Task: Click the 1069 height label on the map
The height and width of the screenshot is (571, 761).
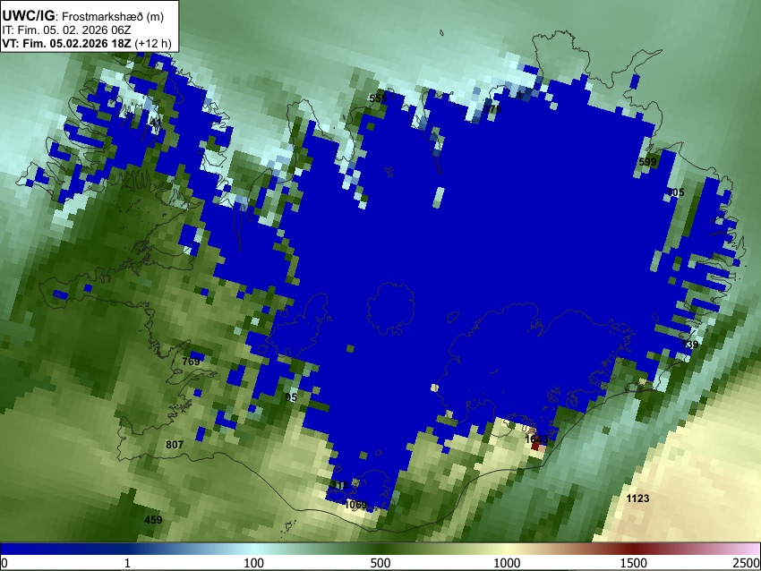Action: (x=355, y=505)
